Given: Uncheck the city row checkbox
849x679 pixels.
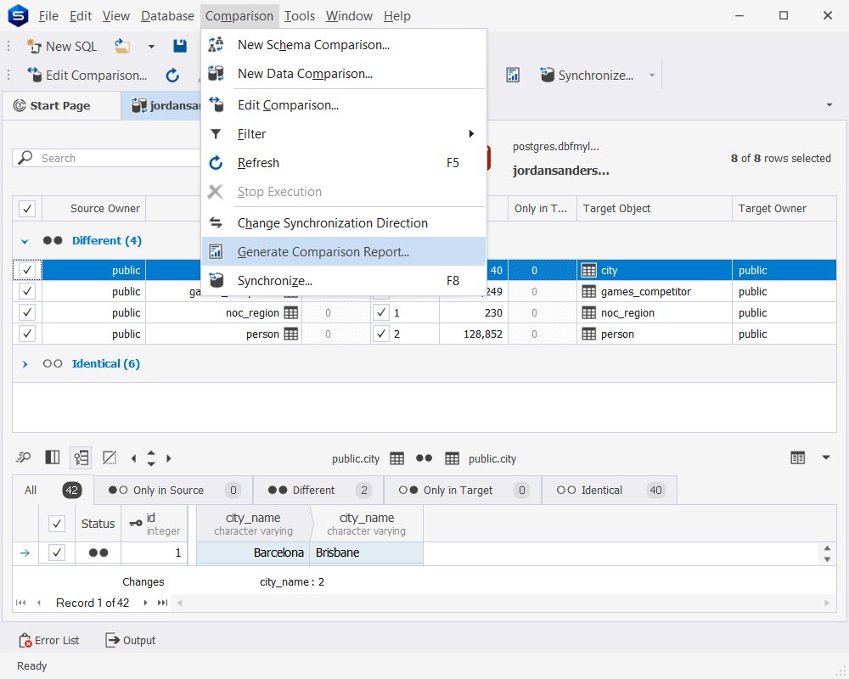Looking at the screenshot, I should point(27,270).
